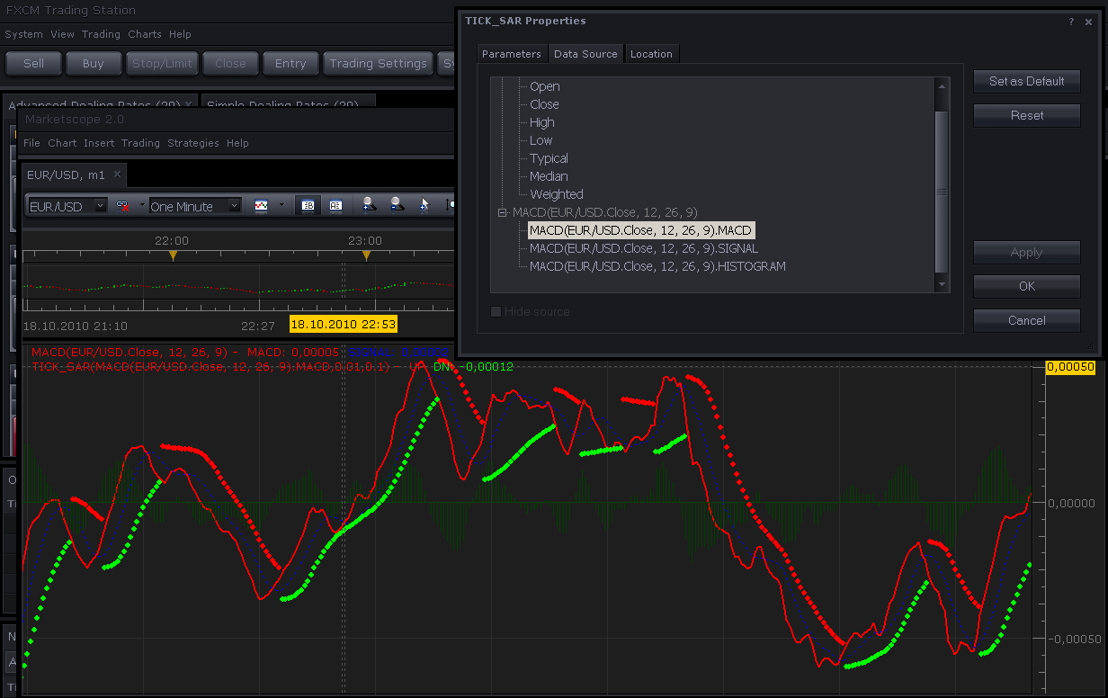
Task: Click the chart type icon in toolbar
Action: [262, 206]
